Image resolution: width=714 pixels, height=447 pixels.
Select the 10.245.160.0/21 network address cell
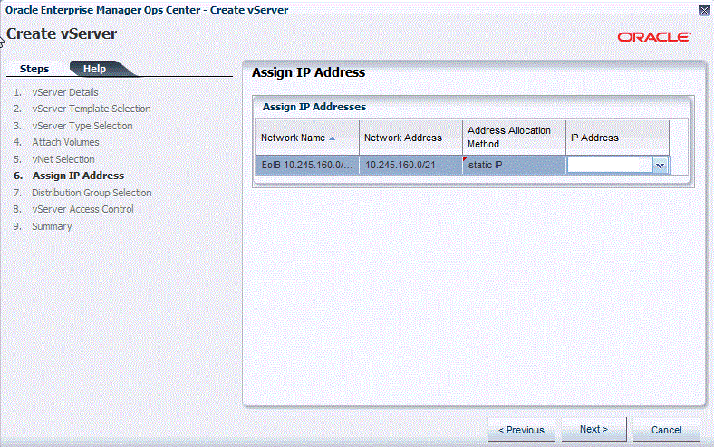coord(410,165)
